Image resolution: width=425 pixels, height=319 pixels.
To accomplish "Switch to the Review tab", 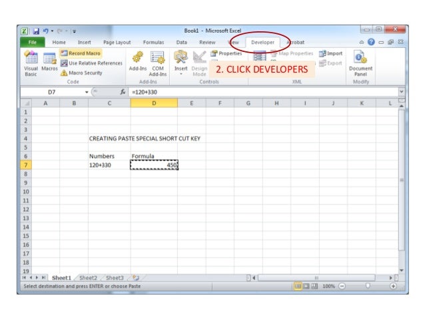I will pyautogui.click(x=207, y=42).
